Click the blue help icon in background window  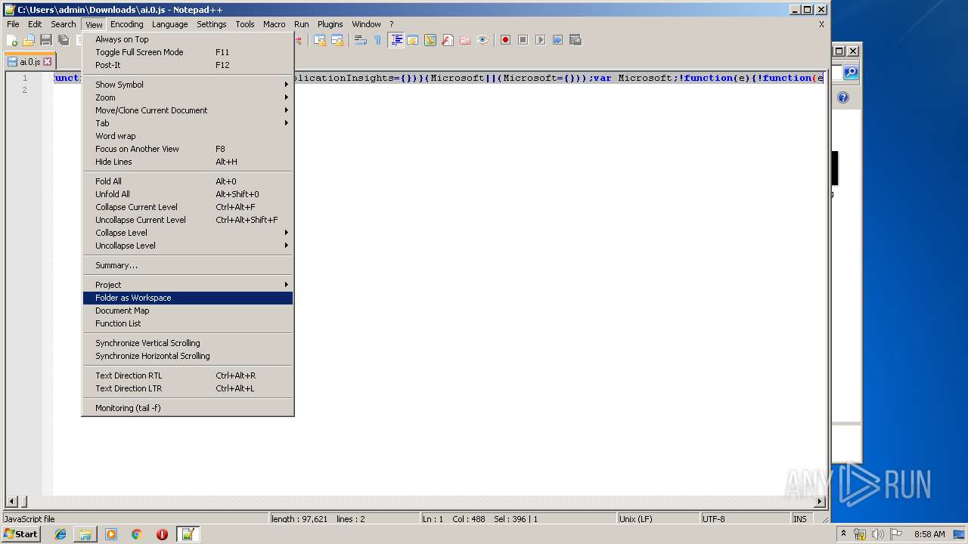click(x=843, y=97)
